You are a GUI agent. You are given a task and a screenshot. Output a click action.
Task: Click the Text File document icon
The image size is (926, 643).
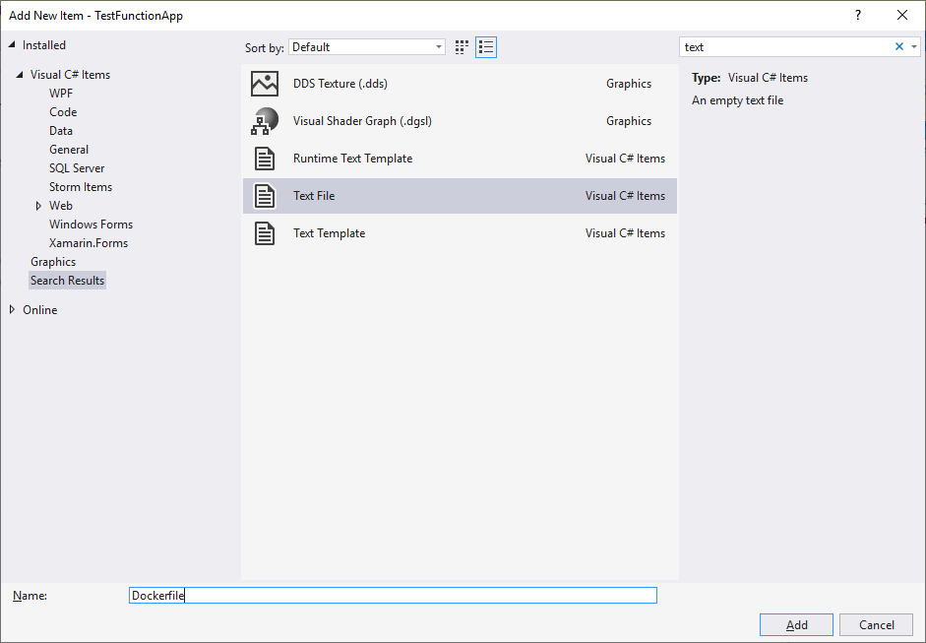coord(265,196)
